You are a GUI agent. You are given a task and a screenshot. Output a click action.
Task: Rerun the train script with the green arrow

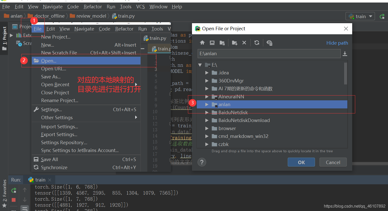pos(14,190)
